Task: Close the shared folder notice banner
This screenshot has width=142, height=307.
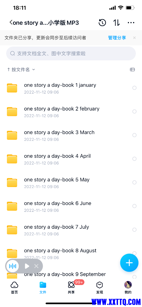Action: point(134,38)
